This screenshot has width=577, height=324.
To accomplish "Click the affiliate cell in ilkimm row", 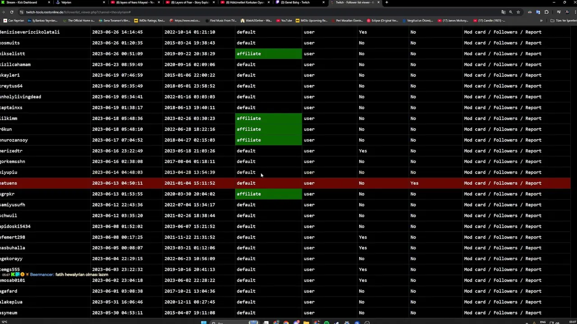I will coord(269,118).
